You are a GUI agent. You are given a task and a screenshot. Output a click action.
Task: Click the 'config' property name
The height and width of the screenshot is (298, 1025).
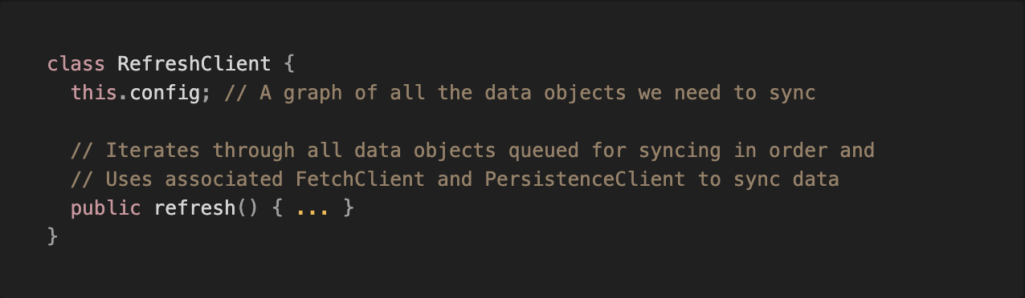165,92
